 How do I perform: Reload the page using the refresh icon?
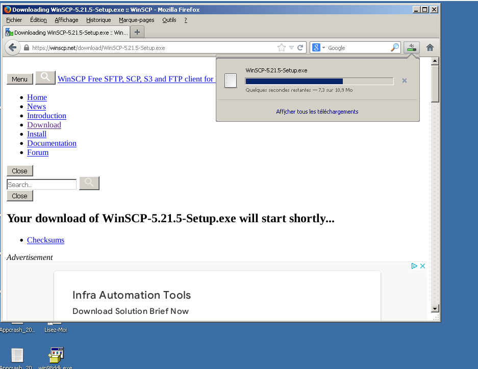tap(300, 47)
